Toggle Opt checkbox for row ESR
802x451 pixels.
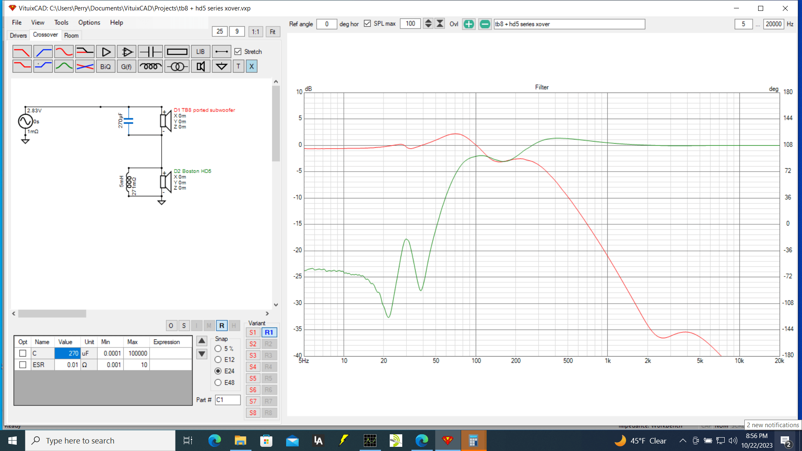23,365
